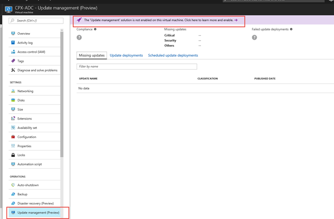Click the Availability set icon
The image size is (334, 219).
point(13,127)
